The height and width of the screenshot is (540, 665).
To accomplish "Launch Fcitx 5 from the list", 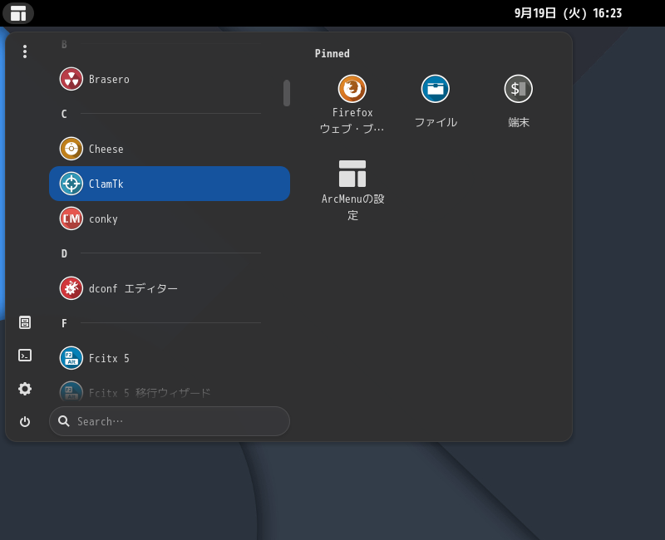I will click(x=170, y=358).
